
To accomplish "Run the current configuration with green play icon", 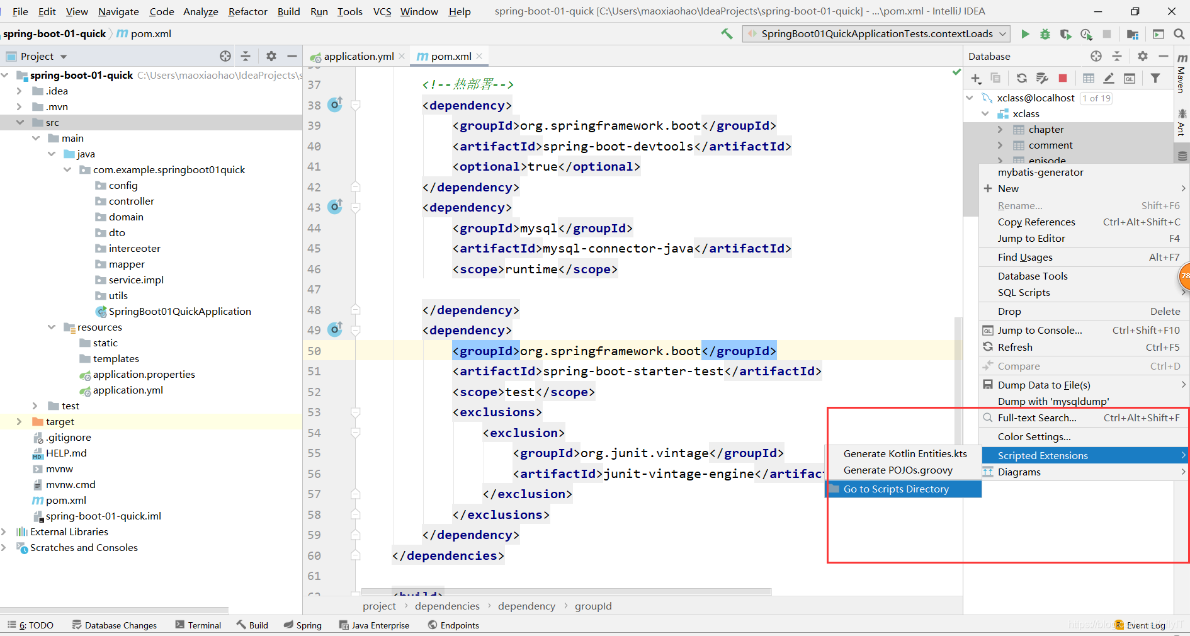I will click(x=1025, y=34).
